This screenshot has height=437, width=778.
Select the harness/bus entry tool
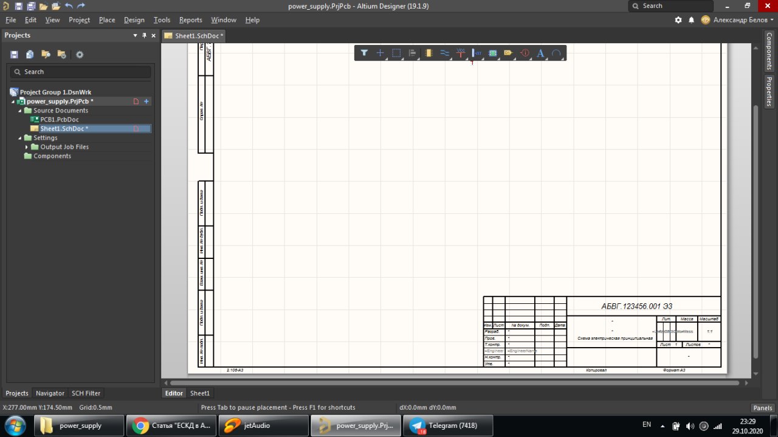click(477, 53)
